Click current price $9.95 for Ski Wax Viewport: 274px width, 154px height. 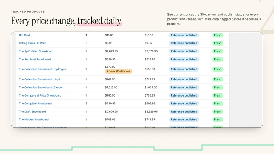[109, 43]
